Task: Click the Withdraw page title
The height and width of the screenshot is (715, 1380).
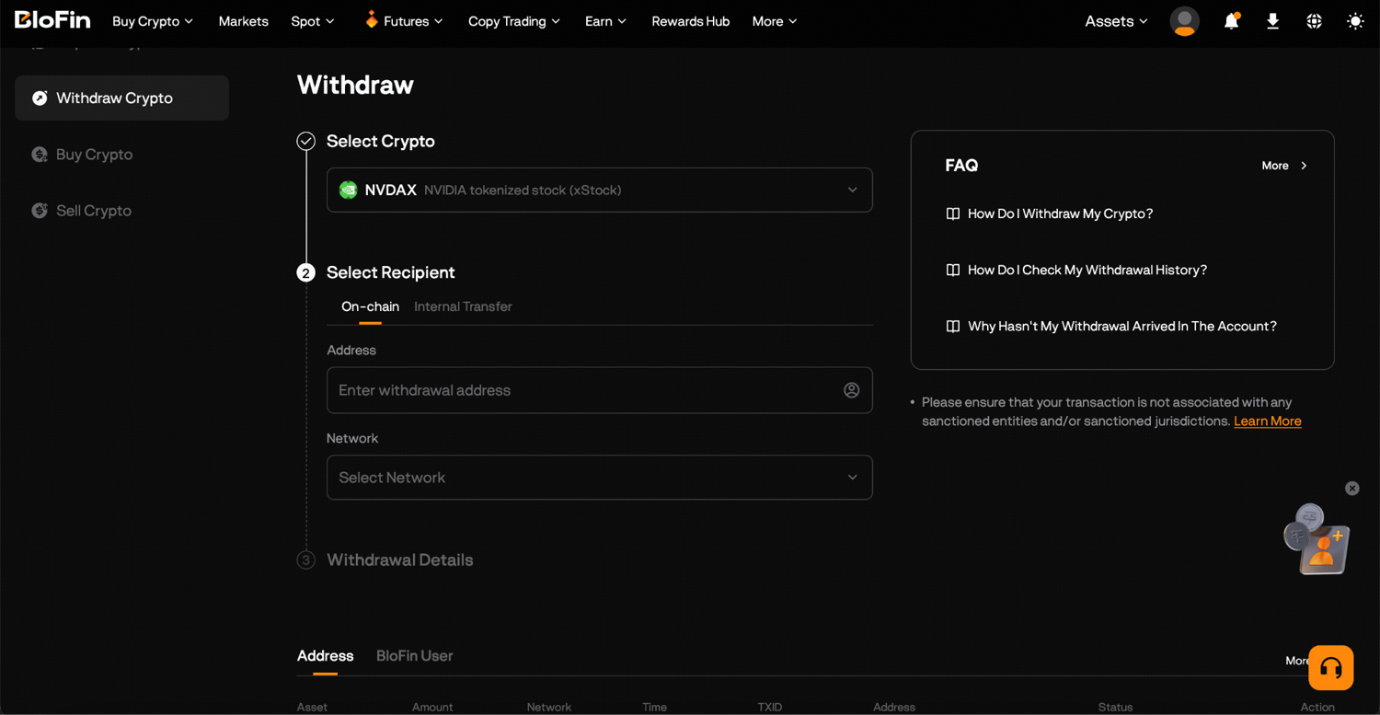Action: [x=355, y=85]
